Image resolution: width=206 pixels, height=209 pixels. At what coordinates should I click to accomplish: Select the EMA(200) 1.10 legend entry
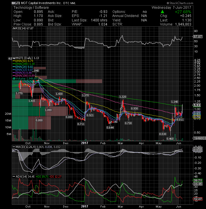(24, 64)
